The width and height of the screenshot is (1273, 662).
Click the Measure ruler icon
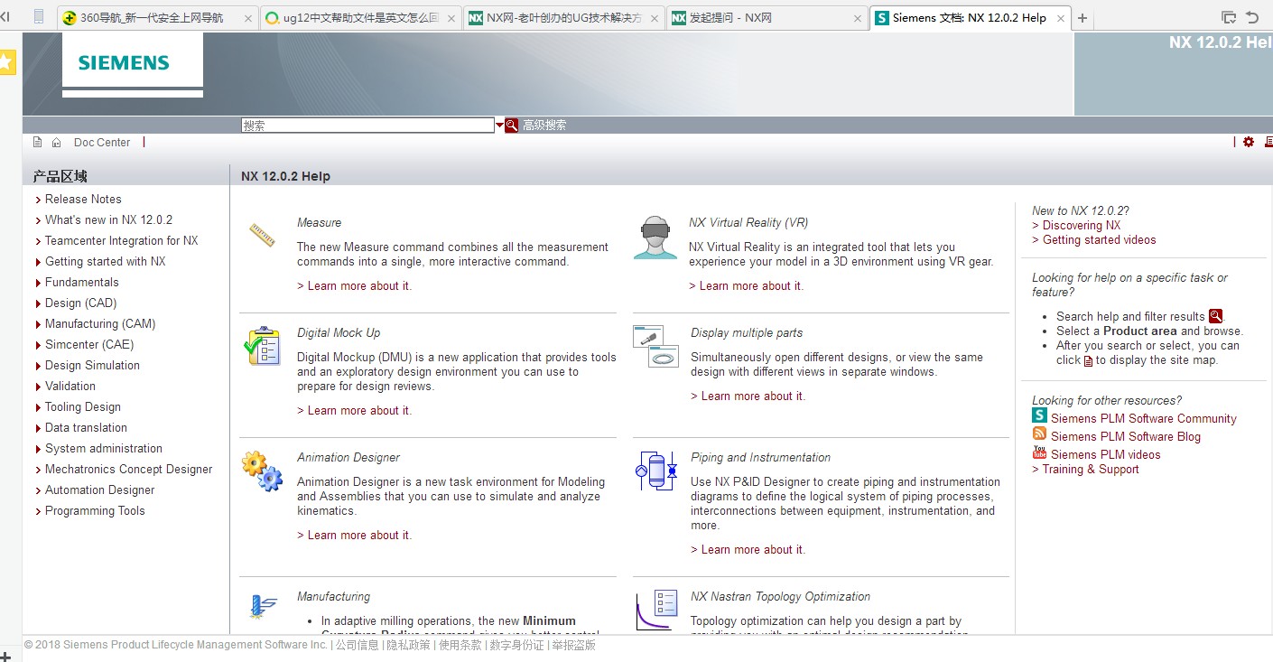pos(262,235)
